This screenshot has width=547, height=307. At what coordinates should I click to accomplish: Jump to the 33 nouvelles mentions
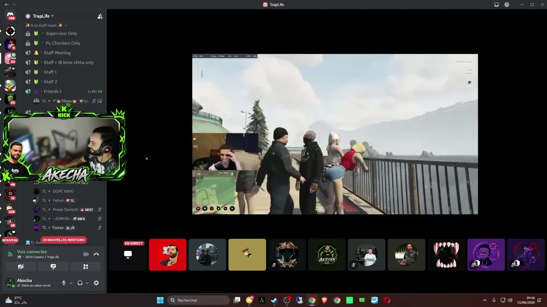tap(64, 240)
